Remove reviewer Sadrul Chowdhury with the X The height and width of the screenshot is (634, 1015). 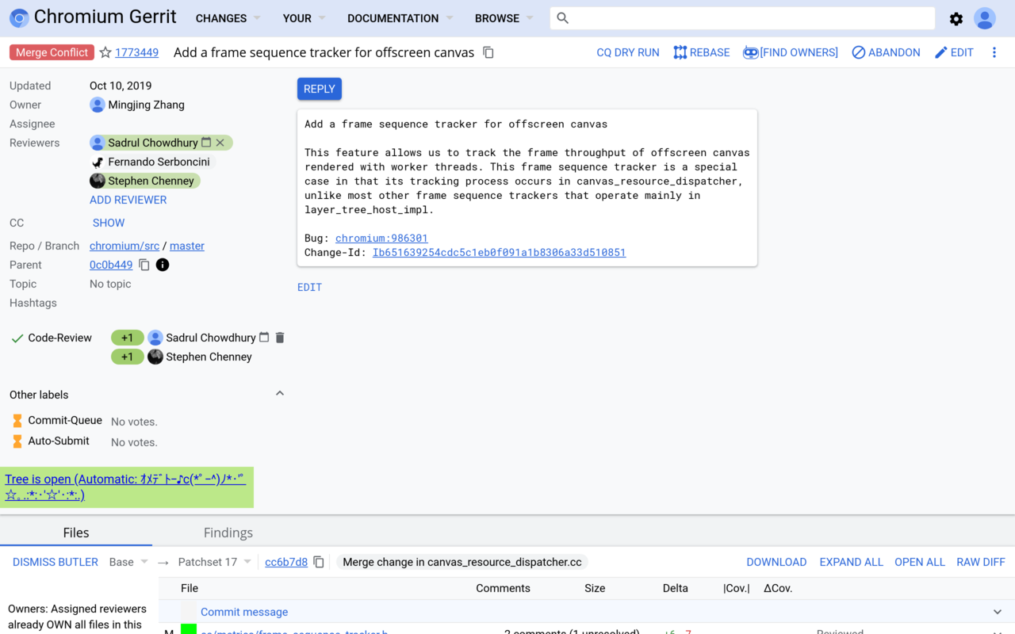(220, 143)
